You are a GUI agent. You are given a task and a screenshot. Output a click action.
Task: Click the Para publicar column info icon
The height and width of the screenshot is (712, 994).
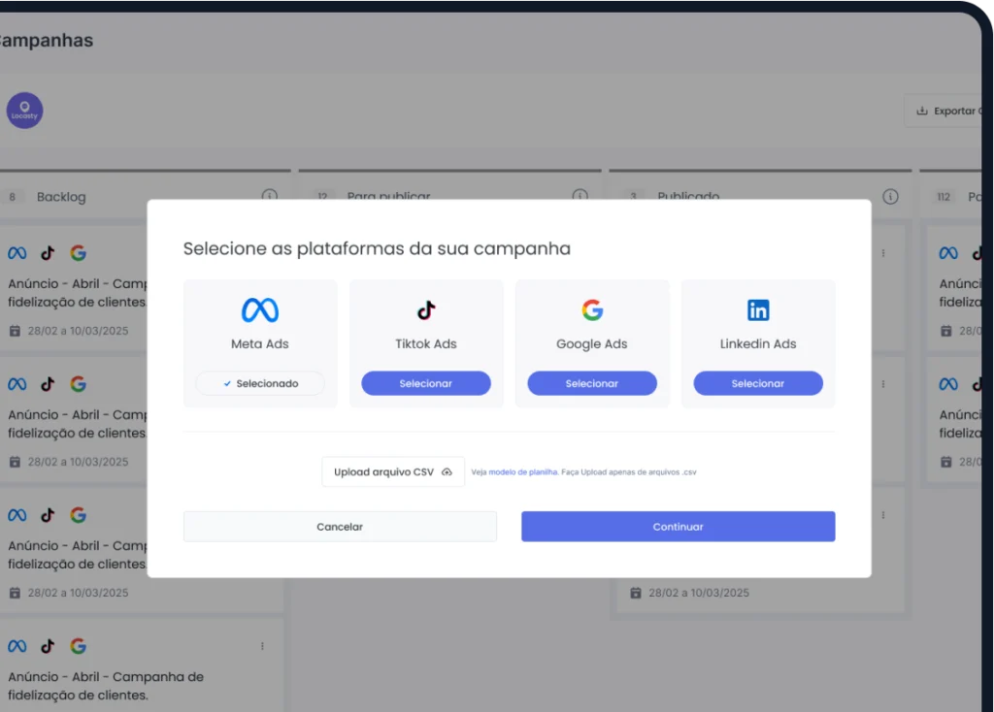pos(580,196)
